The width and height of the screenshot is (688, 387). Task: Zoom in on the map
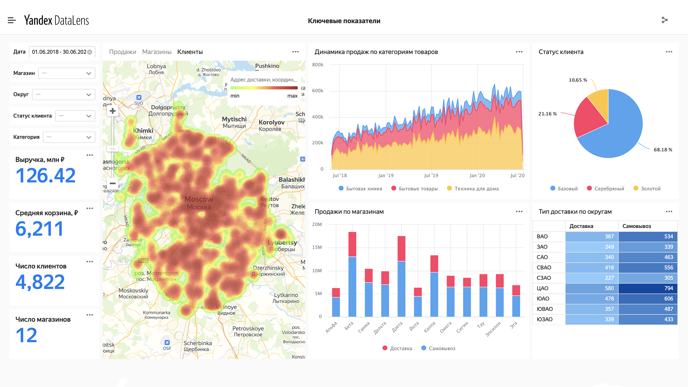(x=113, y=111)
